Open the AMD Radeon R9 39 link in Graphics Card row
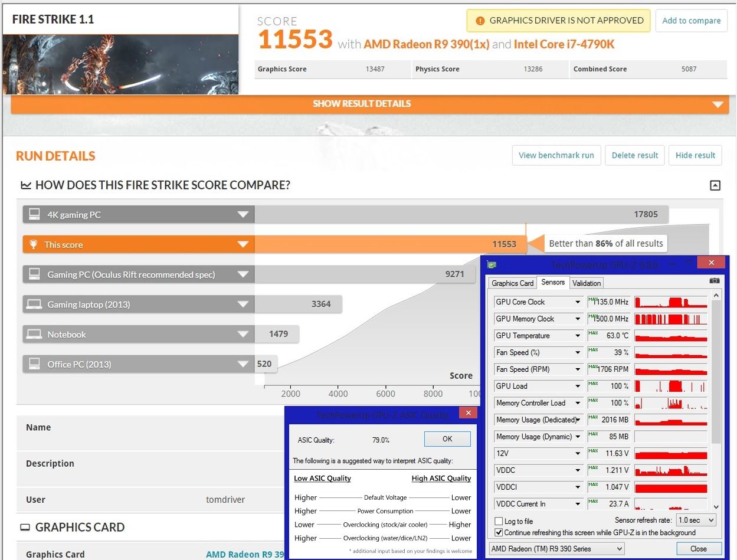The image size is (737, 560). pyautogui.click(x=245, y=554)
